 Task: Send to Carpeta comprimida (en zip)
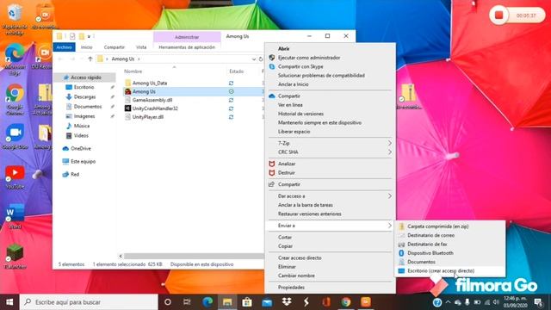tap(438, 226)
